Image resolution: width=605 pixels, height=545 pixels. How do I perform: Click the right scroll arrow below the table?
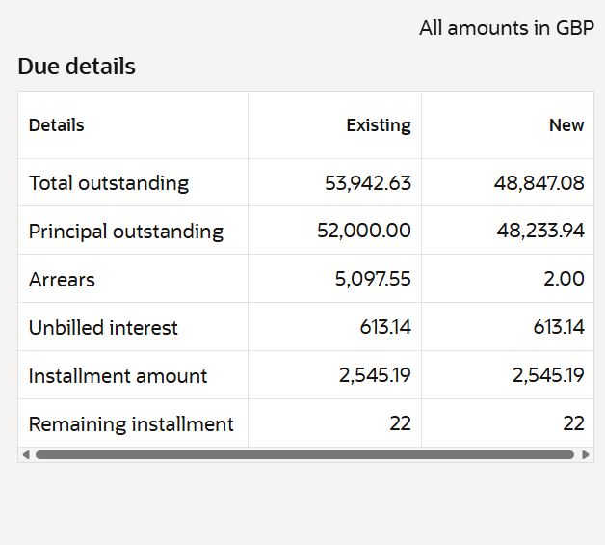(586, 454)
